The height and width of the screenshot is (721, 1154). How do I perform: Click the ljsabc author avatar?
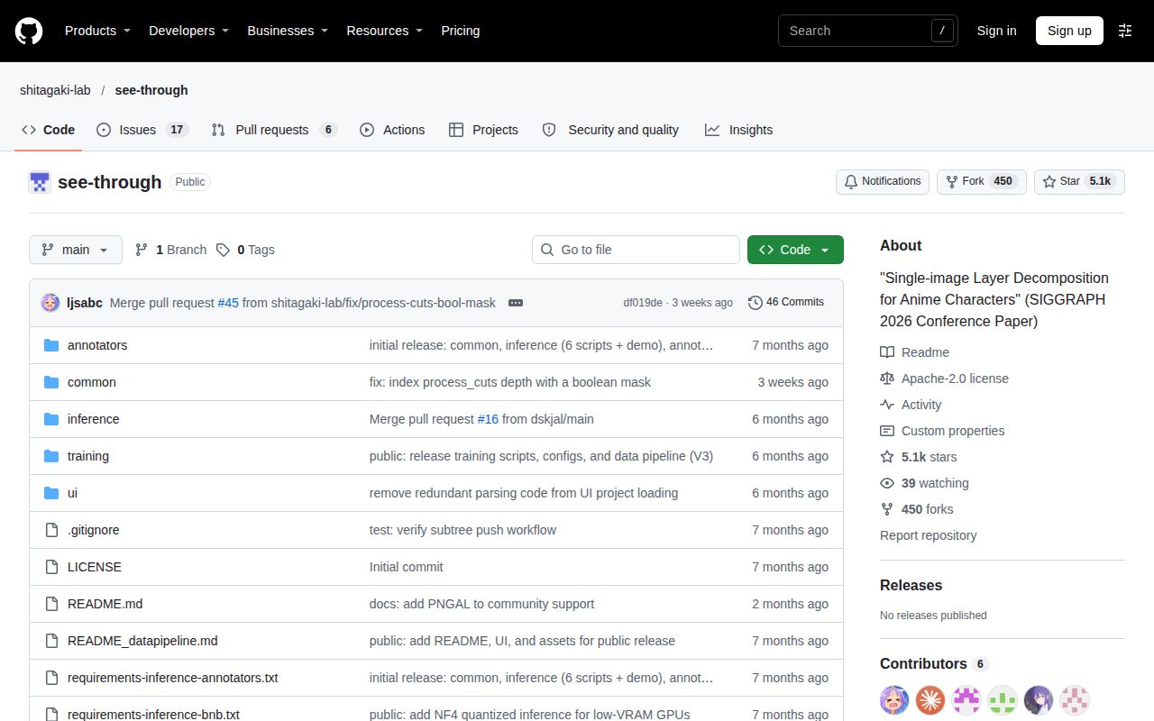coord(50,303)
